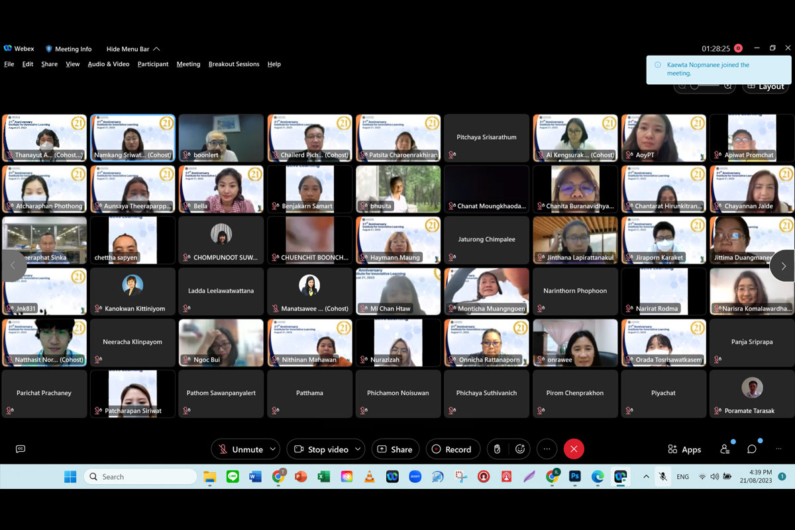Image resolution: width=795 pixels, height=530 pixels.
Task: Click the Share button
Action: (x=396, y=449)
